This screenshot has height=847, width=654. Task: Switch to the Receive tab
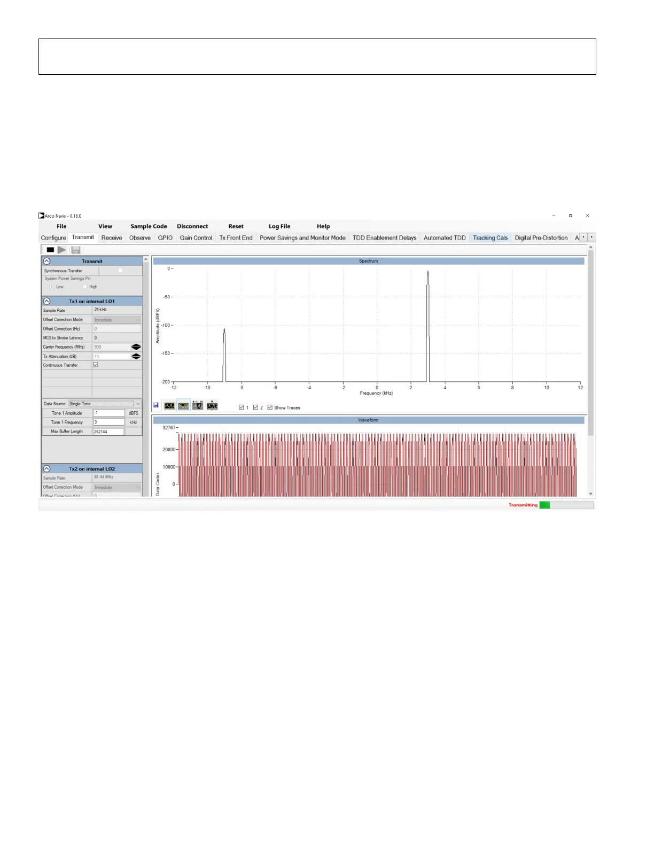coord(112,238)
